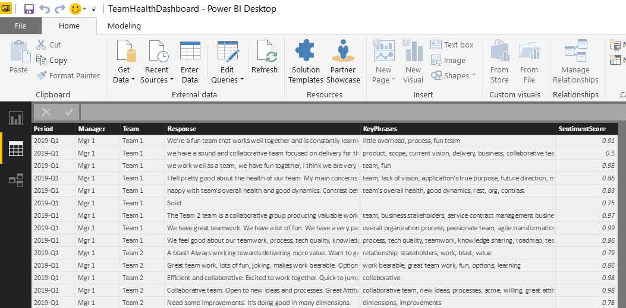Switch to Data view in sidebar
This screenshot has width=626, height=308.
(16, 149)
